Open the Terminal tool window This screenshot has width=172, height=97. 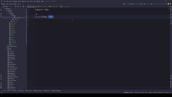click(x=29, y=91)
